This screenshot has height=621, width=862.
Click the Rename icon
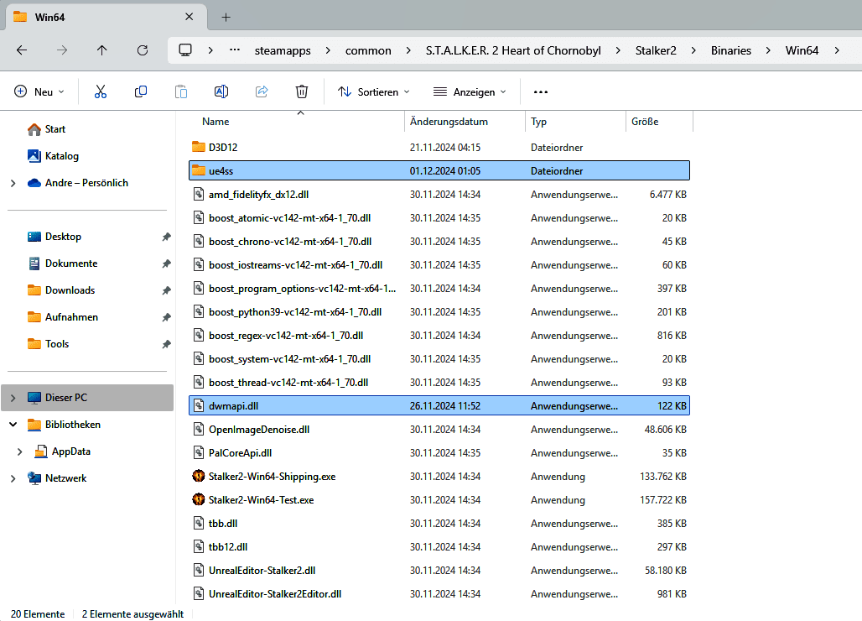(221, 91)
